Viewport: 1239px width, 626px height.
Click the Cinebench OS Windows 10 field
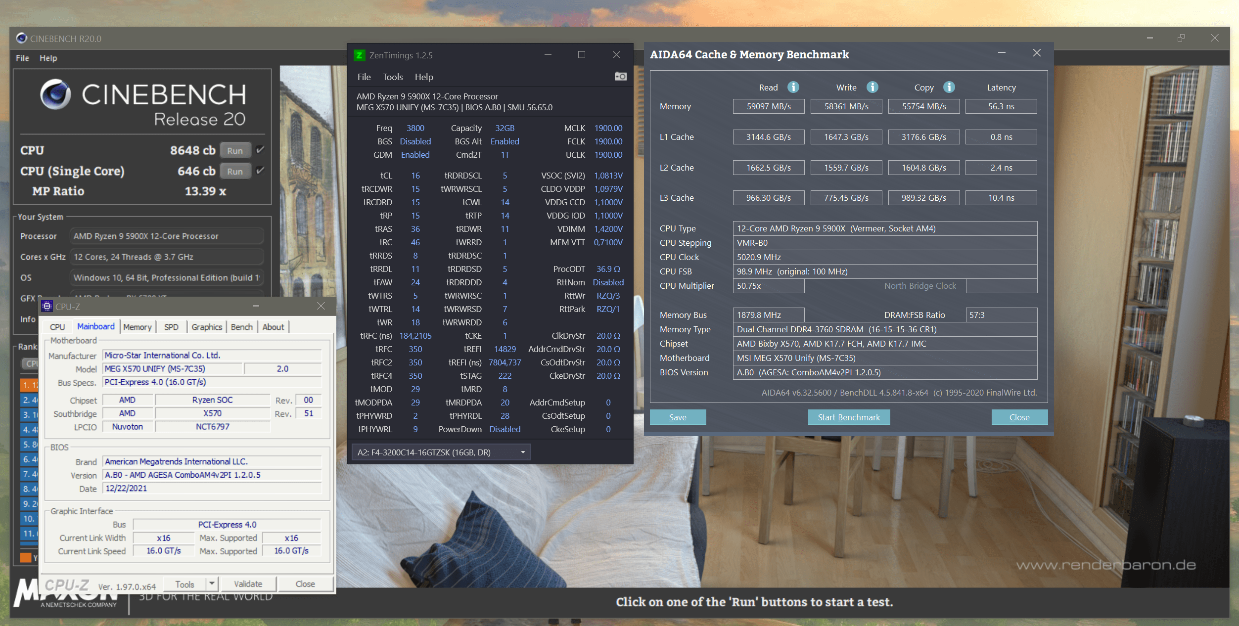pyautogui.click(x=167, y=277)
